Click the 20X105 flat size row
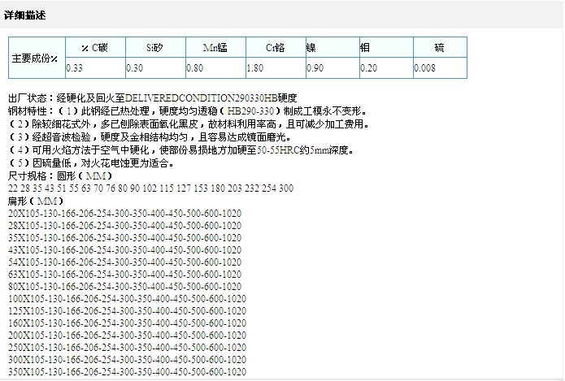 coord(124,213)
